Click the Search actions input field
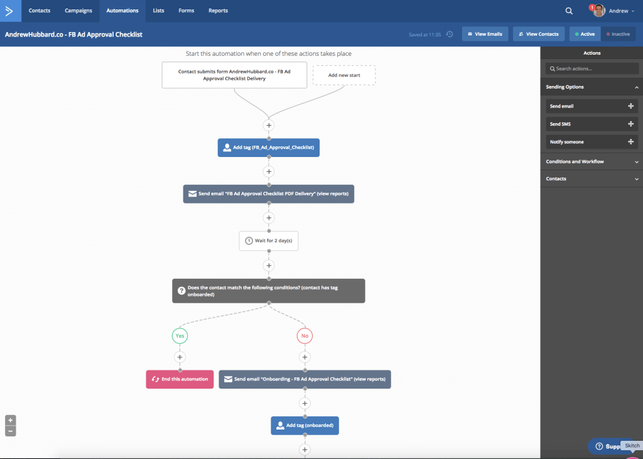This screenshot has height=459, width=643. click(592, 68)
